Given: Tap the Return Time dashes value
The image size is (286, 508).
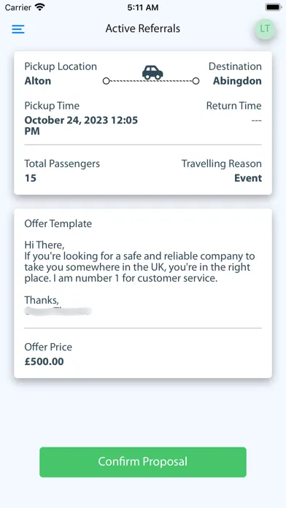Looking at the screenshot, I should [257, 120].
